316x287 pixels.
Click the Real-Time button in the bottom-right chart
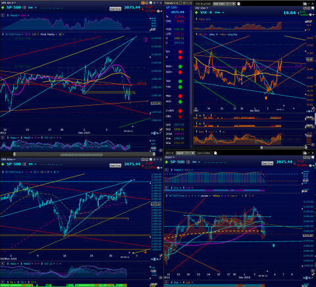(x=267, y=163)
